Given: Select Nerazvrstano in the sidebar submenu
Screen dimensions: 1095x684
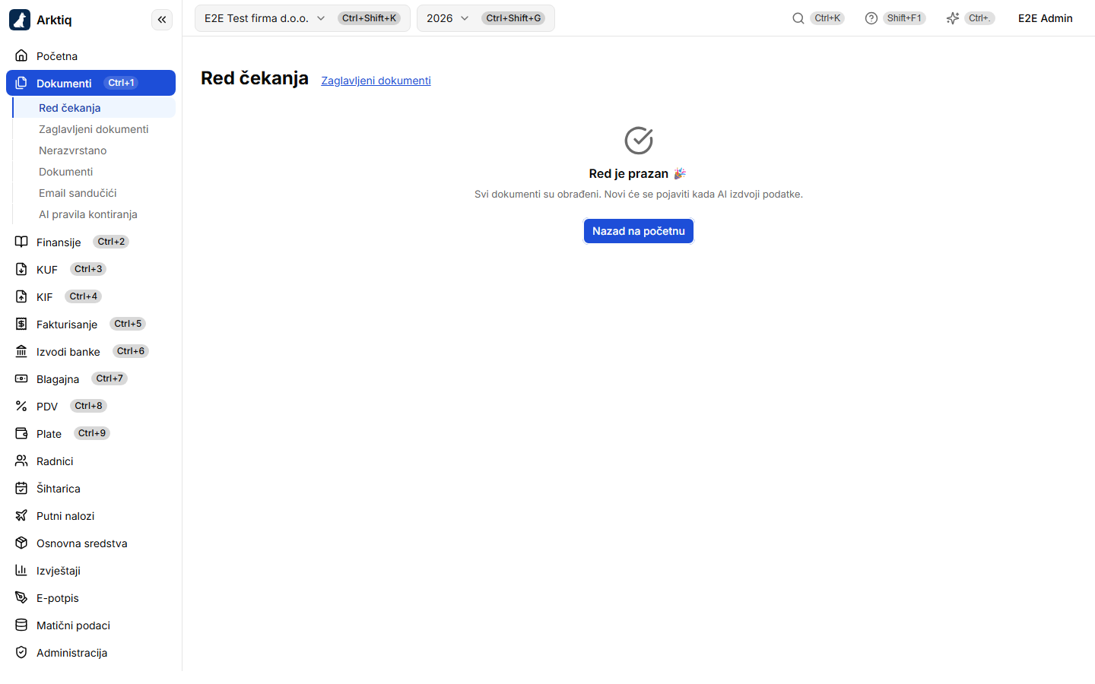Looking at the screenshot, I should [73, 150].
